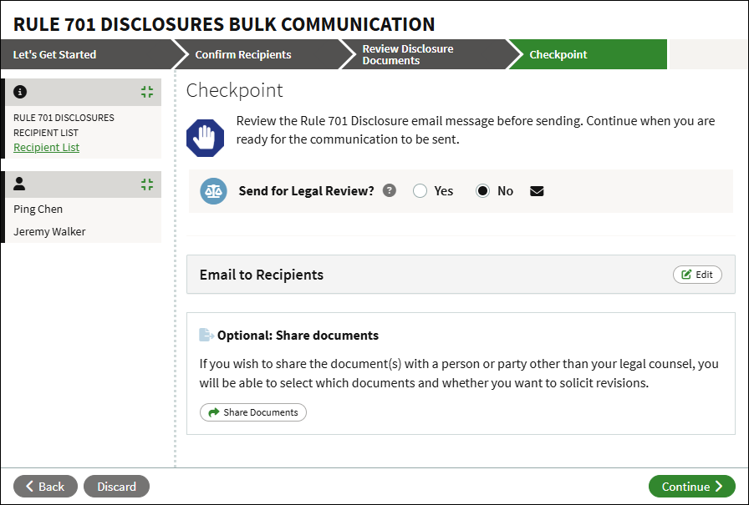
Task: Continue to send the communication
Action: click(x=691, y=487)
